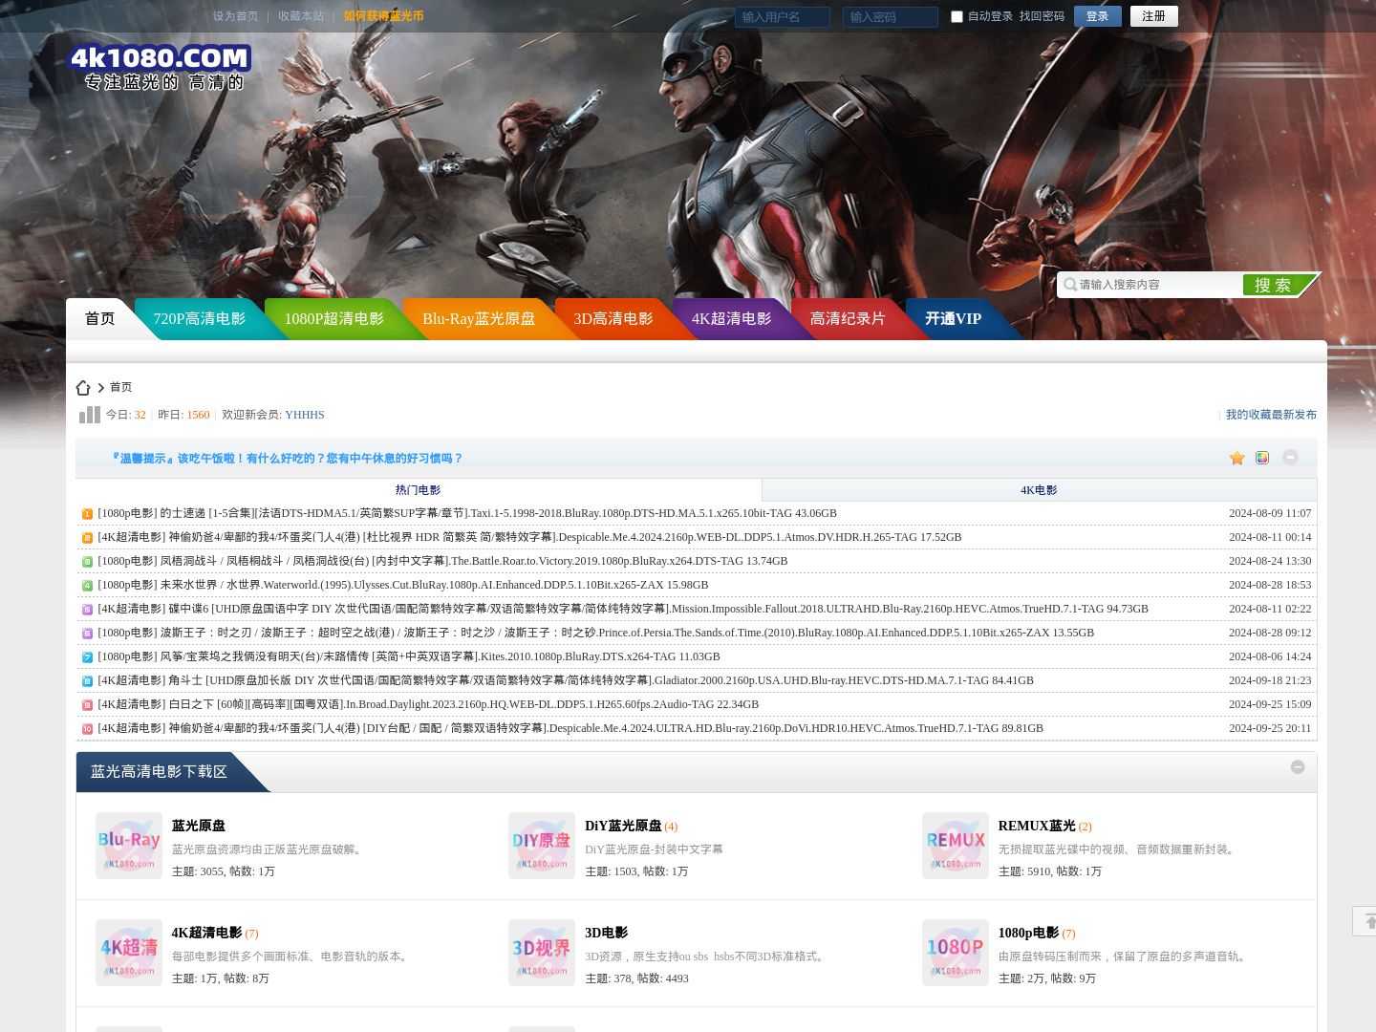Open the DiY蓝光原盘 forum title link
The width and height of the screenshot is (1376, 1032).
click(623, 826)
